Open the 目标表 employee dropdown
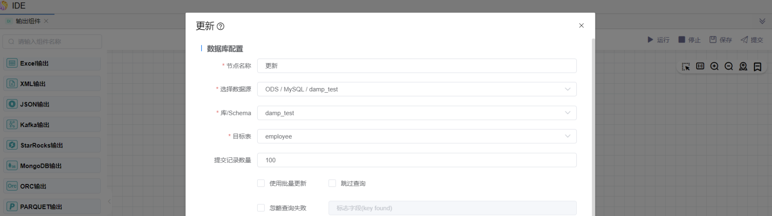Image resolution: width=772 pixels, height=216 pixels. click(416, 136)
